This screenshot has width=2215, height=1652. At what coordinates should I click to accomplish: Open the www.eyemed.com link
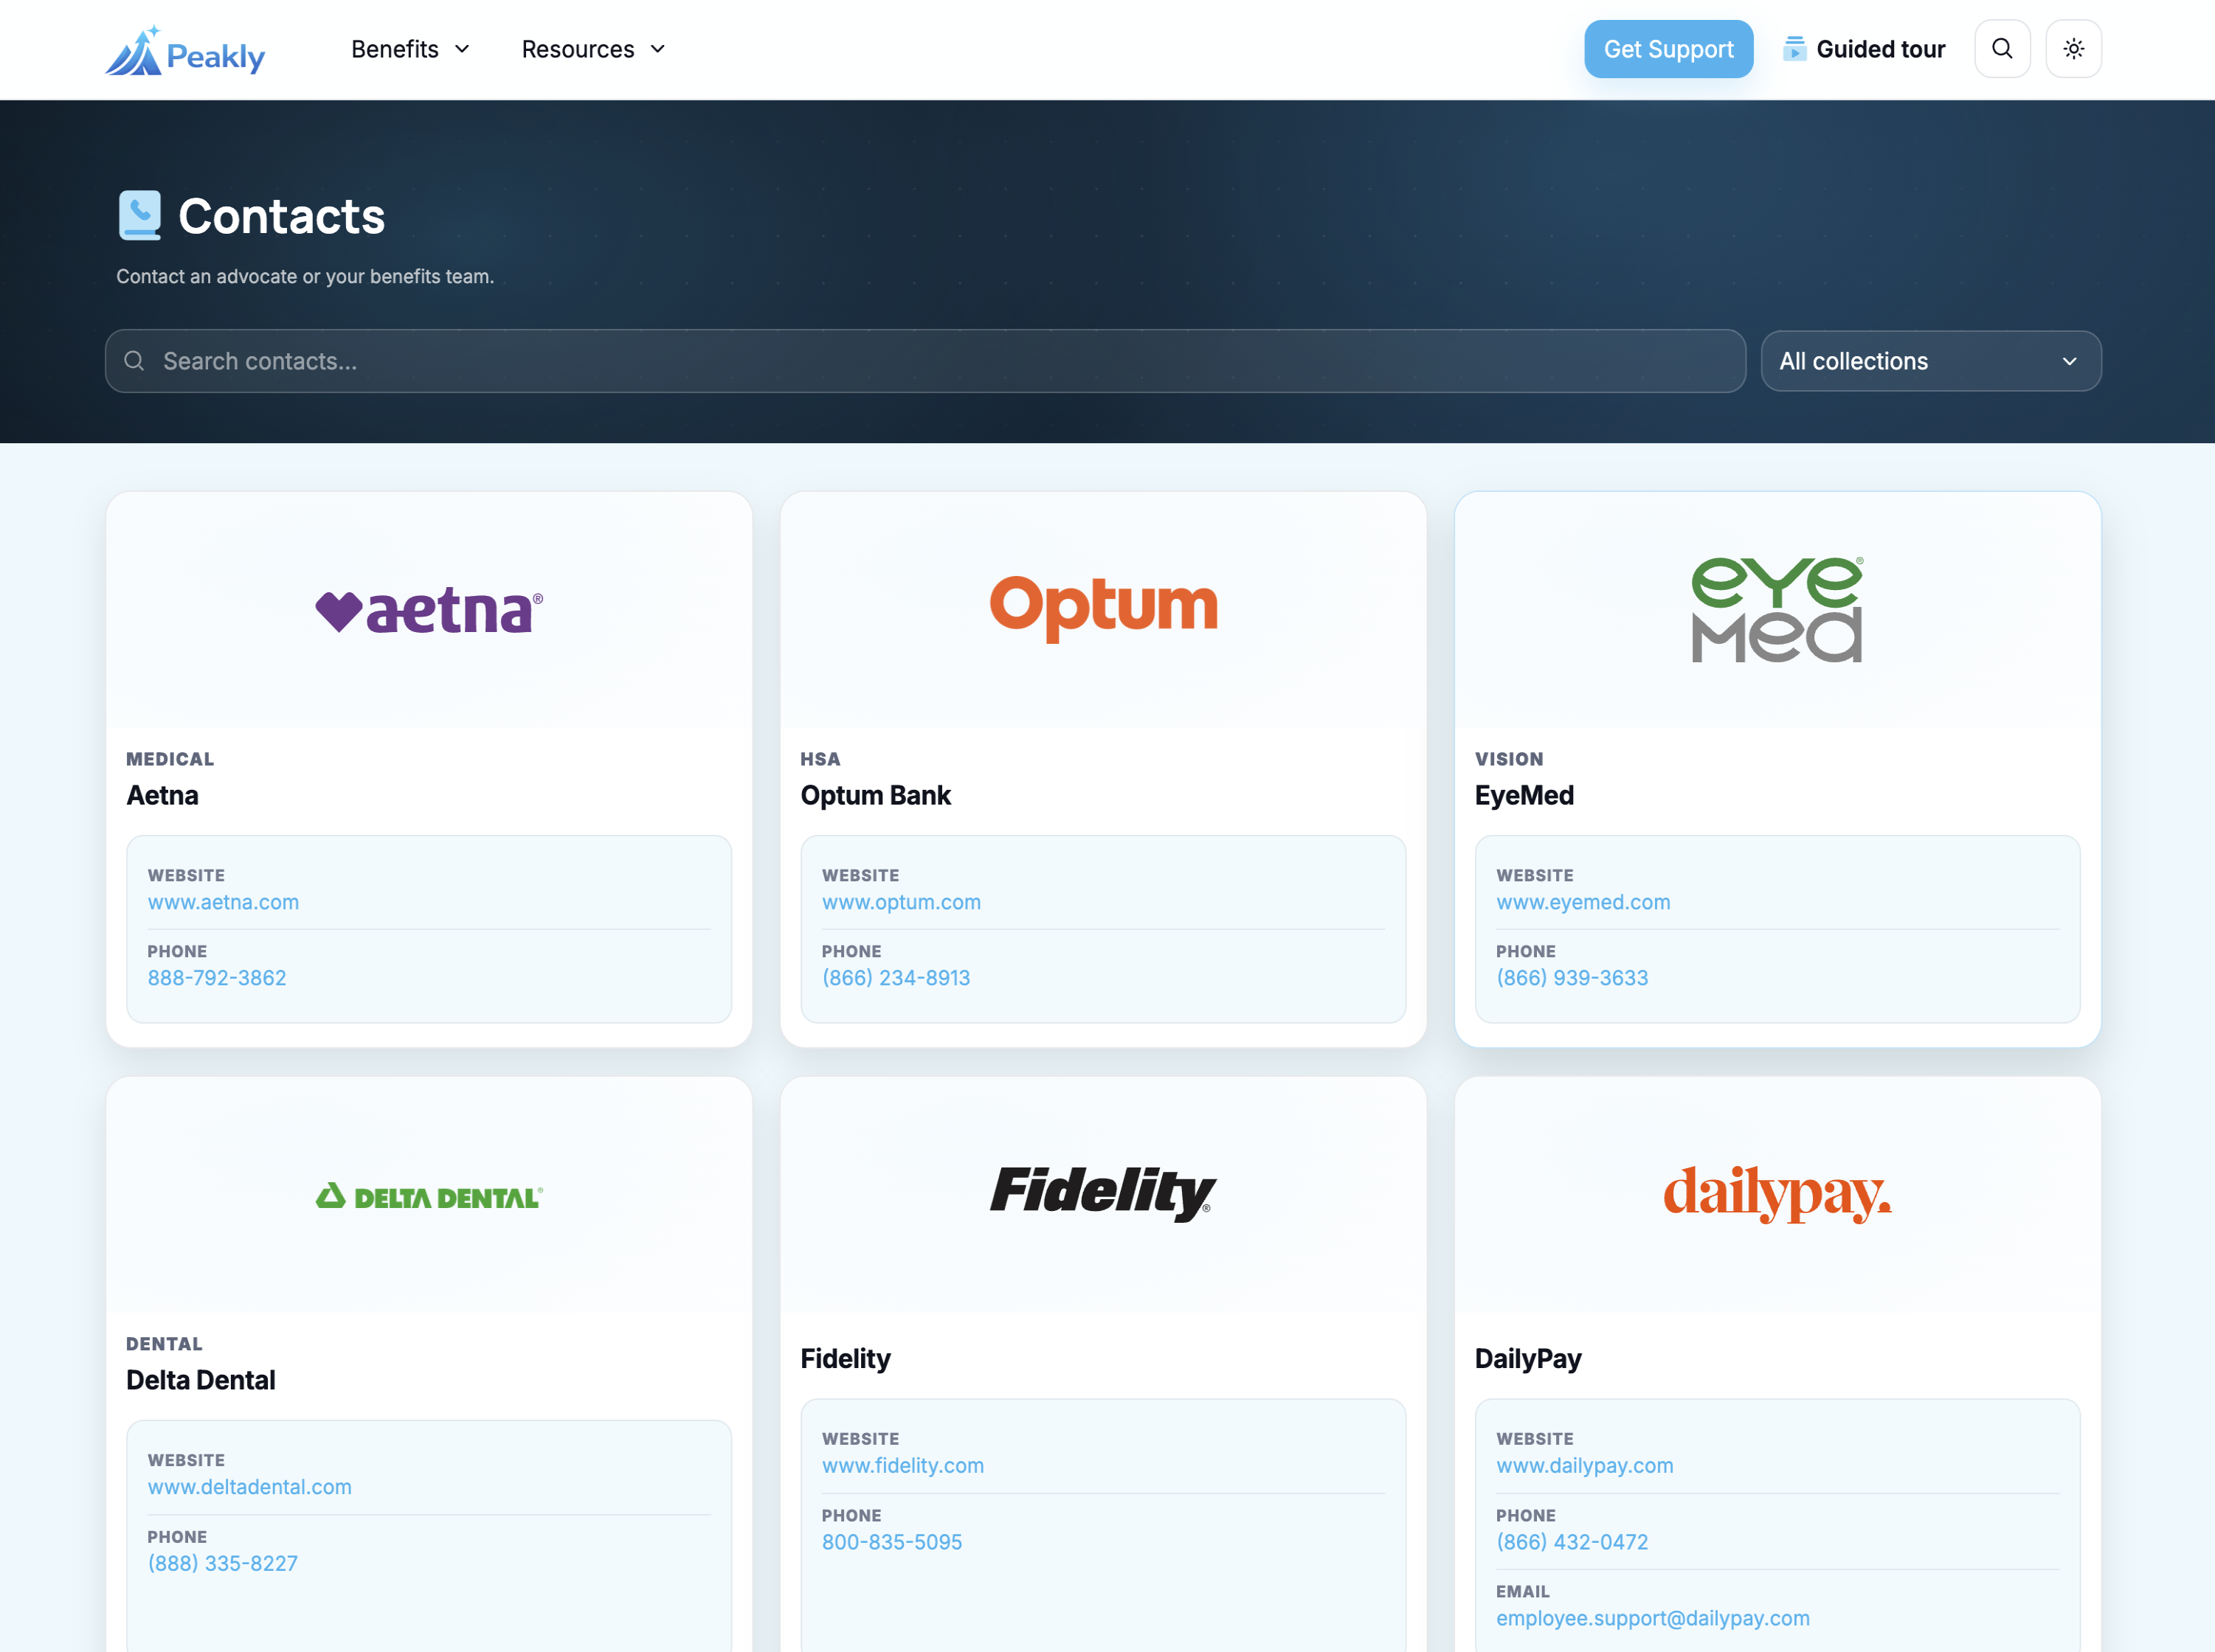point(1583,902)
